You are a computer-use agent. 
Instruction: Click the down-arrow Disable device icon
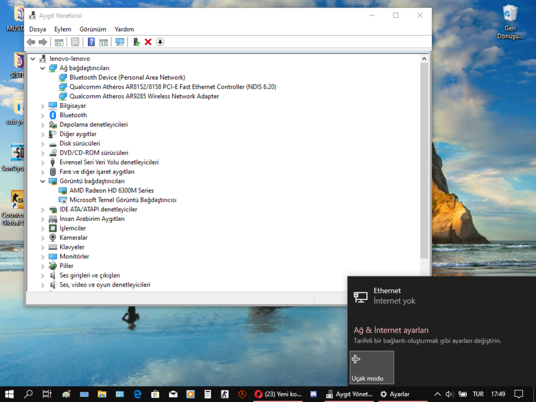click(x=160, y=42)
